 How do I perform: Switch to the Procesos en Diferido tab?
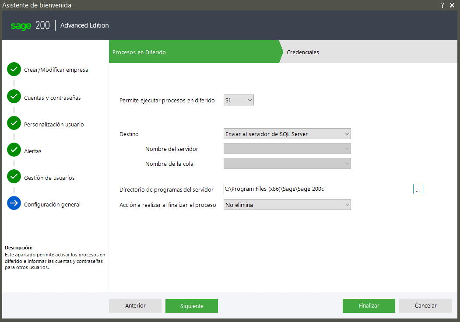[x=193, y=52]
